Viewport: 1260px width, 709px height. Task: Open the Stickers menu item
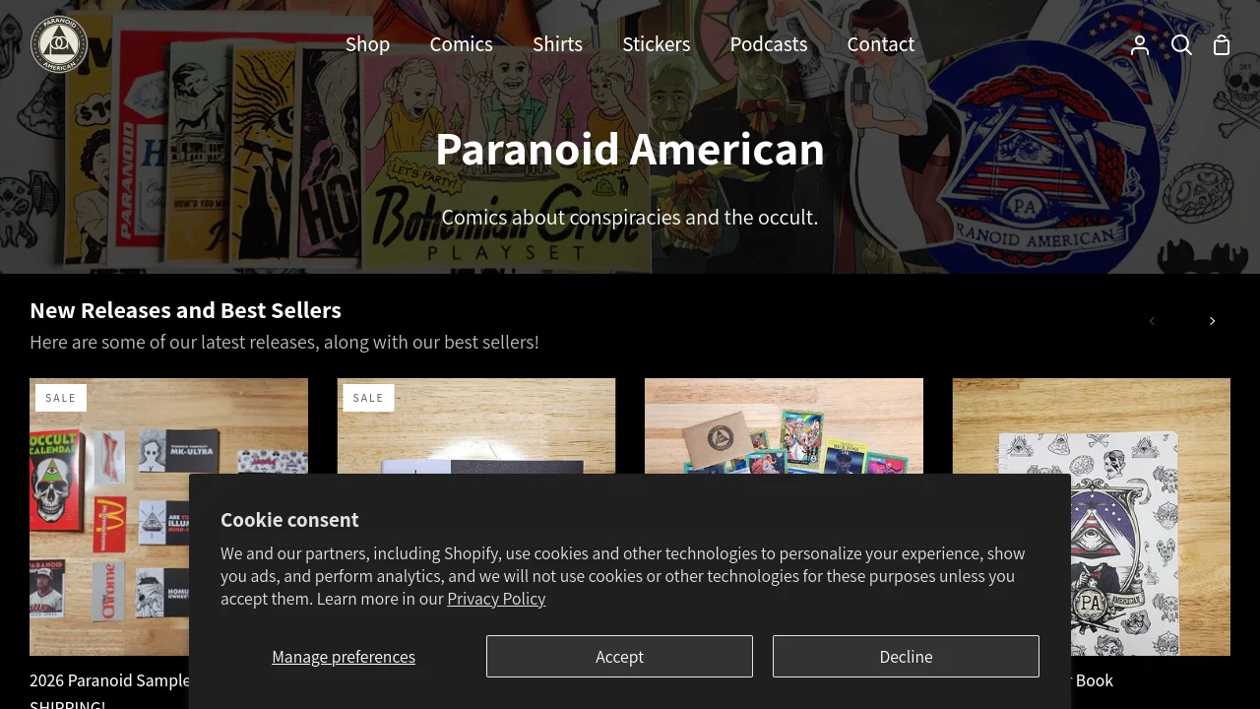(657, 44)
